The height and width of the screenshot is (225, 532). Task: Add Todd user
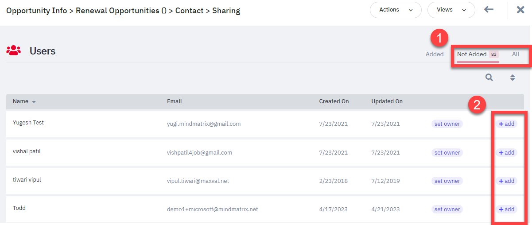[506, 209]
